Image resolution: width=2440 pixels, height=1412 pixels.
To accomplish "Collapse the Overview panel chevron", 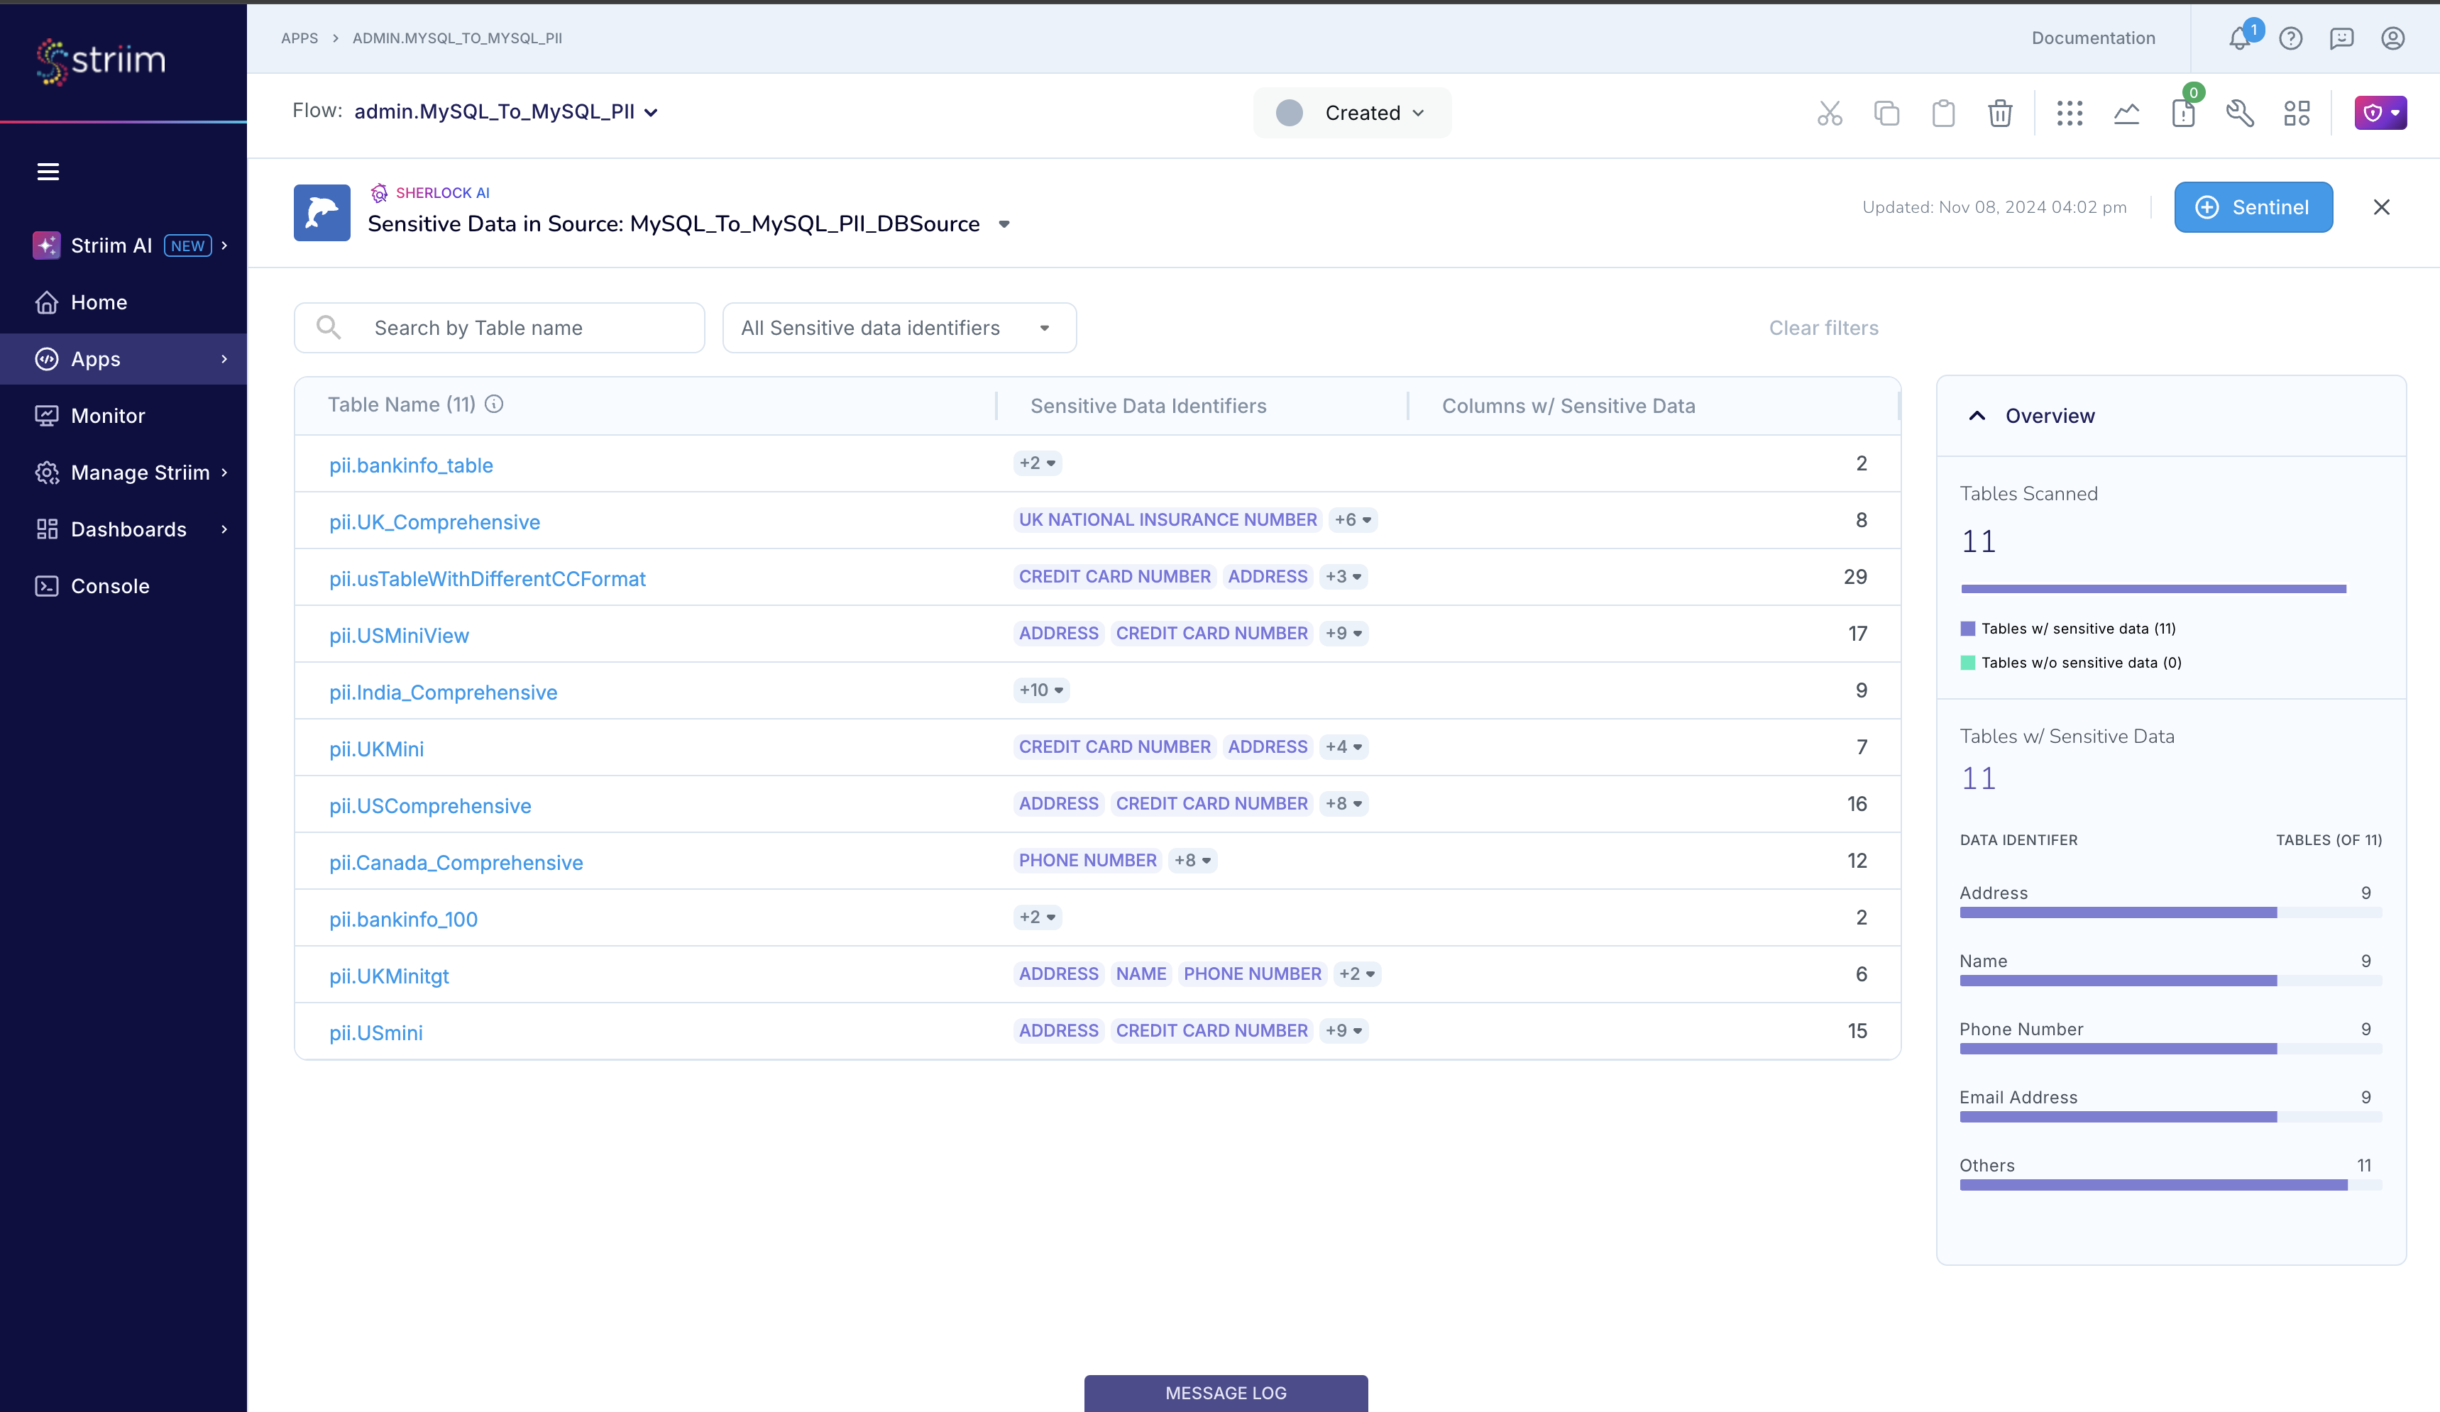I will [1977, 416].
